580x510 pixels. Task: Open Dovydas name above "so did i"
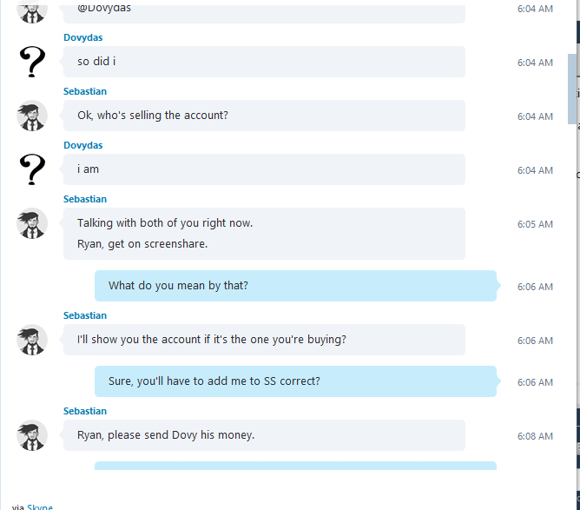click(x=82, y=37)
